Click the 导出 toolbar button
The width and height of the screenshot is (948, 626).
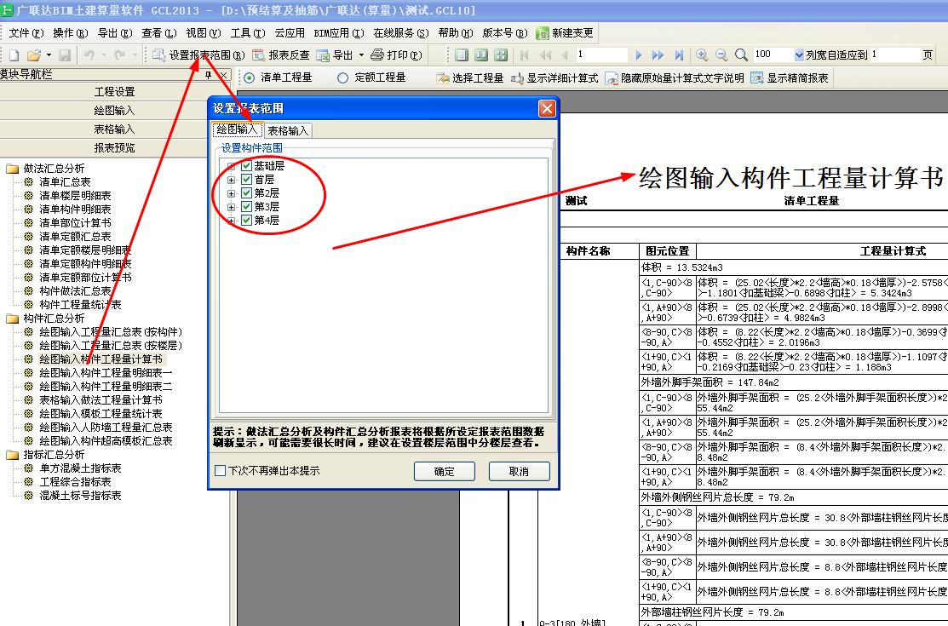click(335, 55)
